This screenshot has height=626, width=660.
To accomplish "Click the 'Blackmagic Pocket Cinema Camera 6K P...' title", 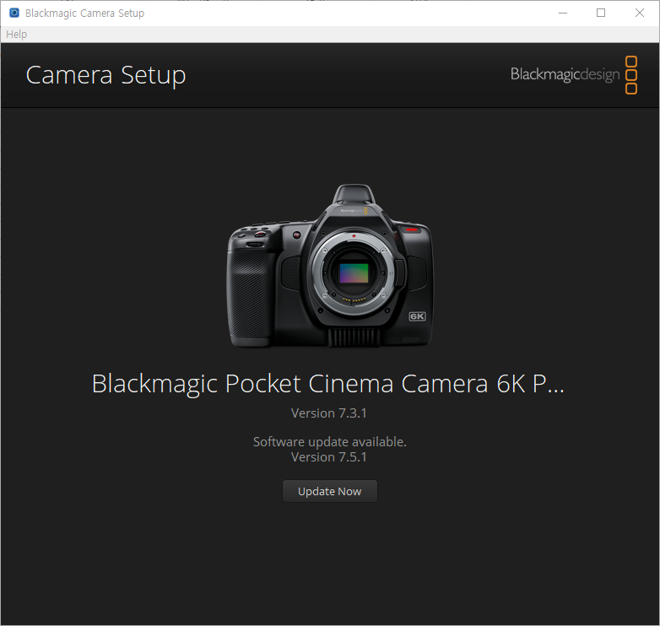I will [x=328, y=383].
